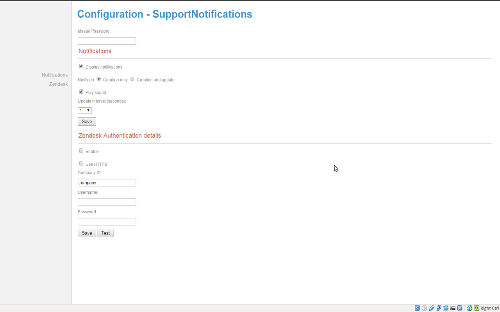Viewport: 500px width, 312px height.
Task: Open VirtualBox shared folders icon
Action: (446, 308)
